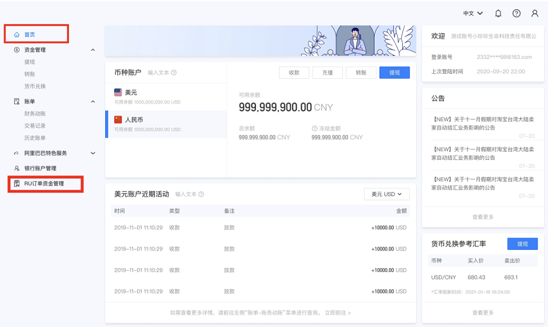The height and width of the screenshot is (327, 548).
Task: Click the 首页 home icon in sidebar
Action: tap(17, 35)
